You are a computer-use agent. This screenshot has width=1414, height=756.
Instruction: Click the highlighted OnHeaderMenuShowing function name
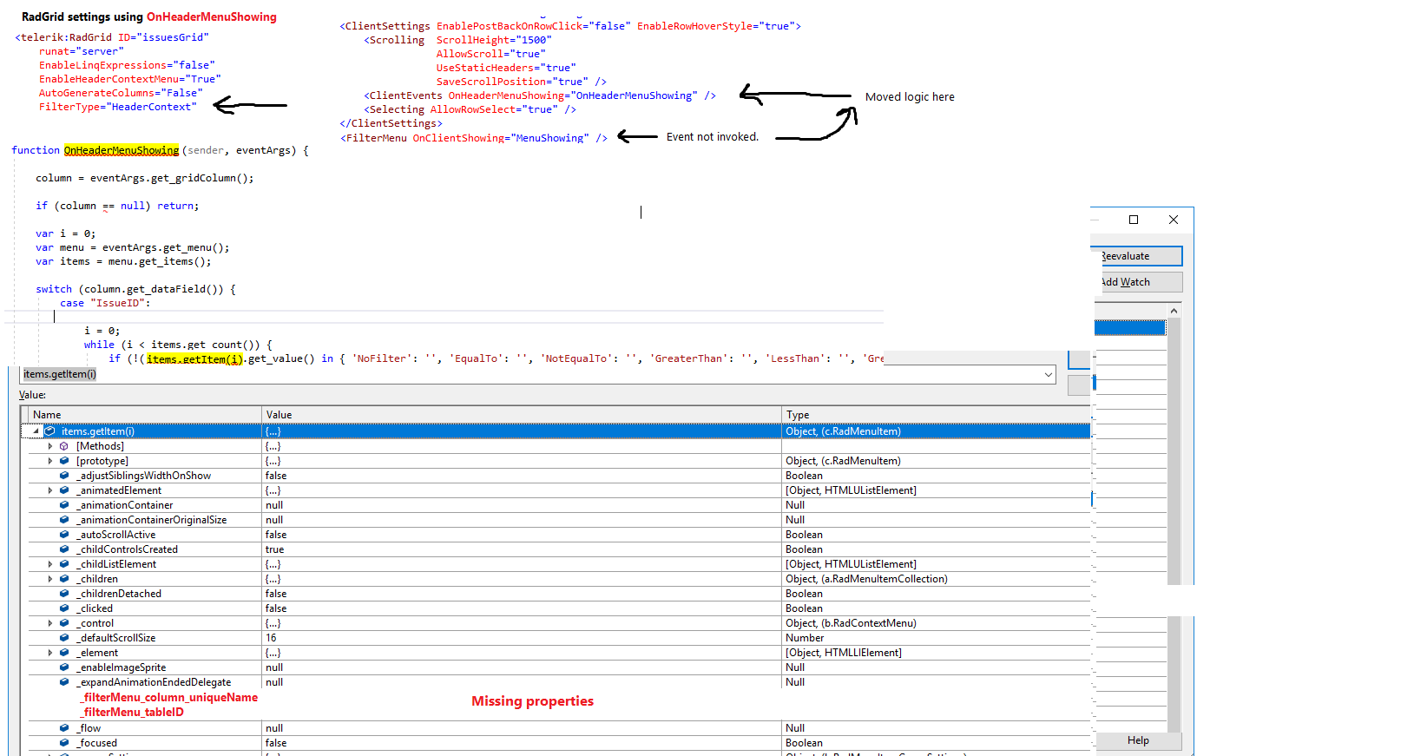pyautogui.click(x=122, y=150)
